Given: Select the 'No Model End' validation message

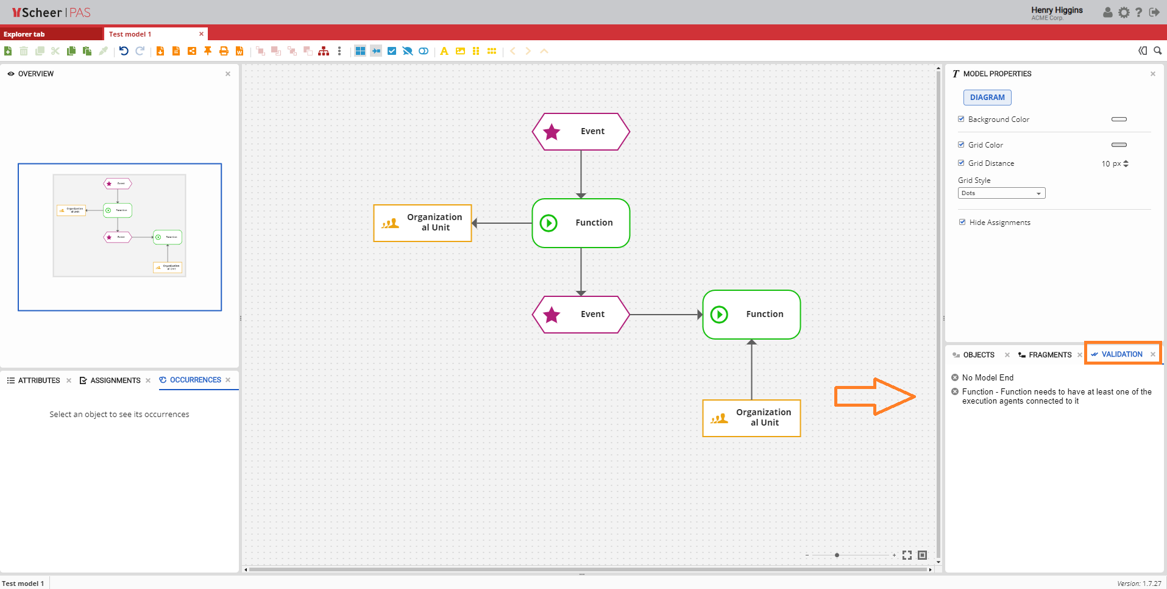Looking at the screenshot, I should [x=987, y=378].
